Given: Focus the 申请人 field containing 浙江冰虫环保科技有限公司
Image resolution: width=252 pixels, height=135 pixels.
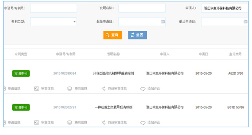Looking at the screenshot, I should pos(225,8).
